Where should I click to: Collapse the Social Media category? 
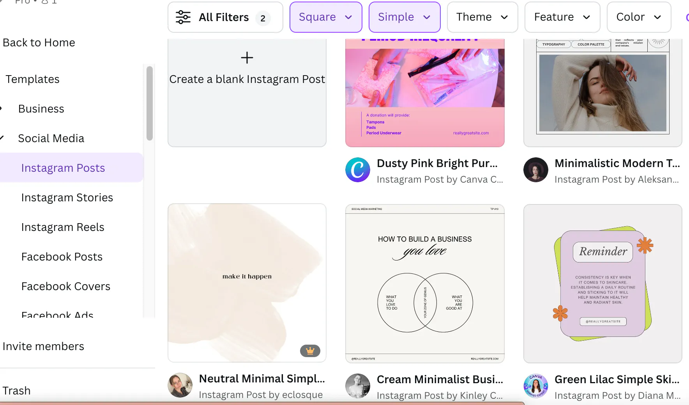[2, 138]
